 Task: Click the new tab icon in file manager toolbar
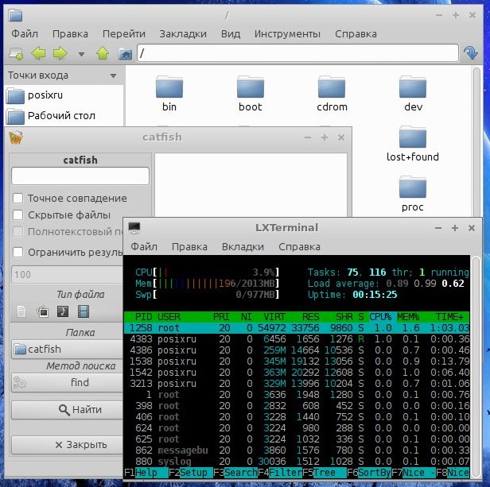click(16, 54)
